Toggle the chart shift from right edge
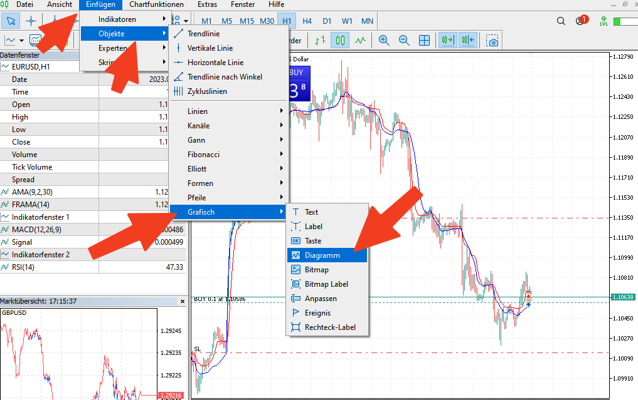This screenshot has width=638, height=400. [469, 40]
